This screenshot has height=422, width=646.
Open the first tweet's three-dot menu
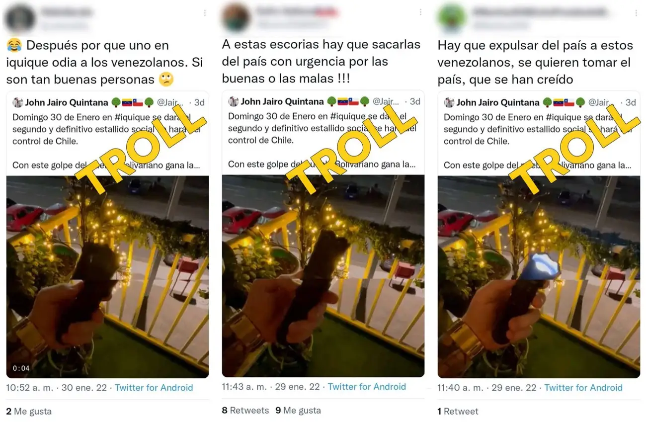(205, 12)
